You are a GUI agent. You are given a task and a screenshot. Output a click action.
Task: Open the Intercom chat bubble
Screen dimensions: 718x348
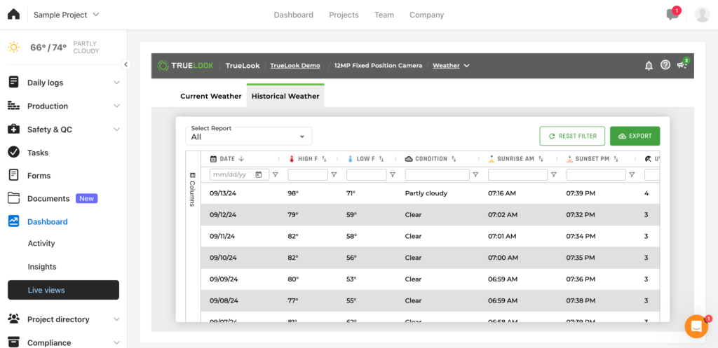coord(696,326)
